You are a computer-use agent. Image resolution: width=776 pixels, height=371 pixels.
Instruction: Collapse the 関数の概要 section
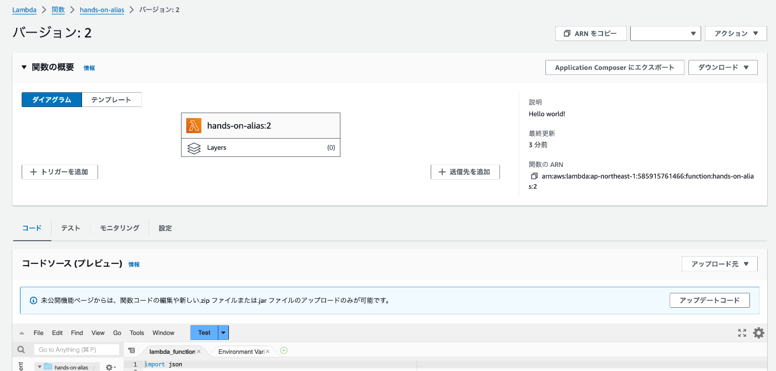click(x=24, y=67)
